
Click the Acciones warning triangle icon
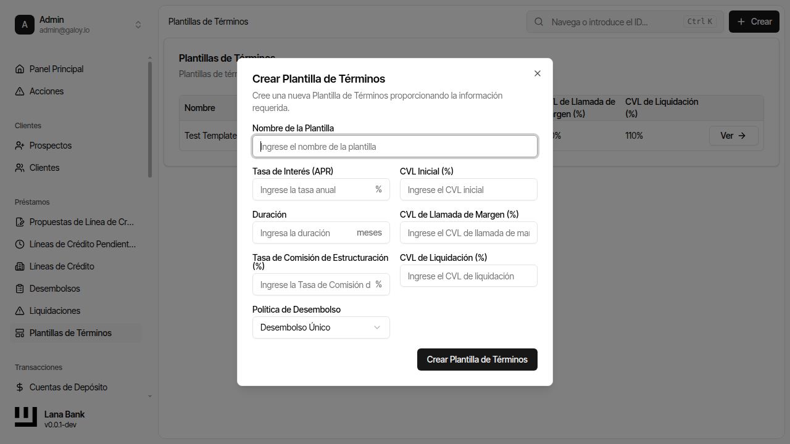coord(20,91)
